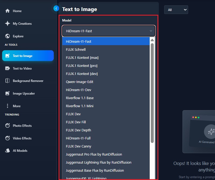The height and width of the screenshot is (180, 215).
Task: Click the Image Upscaler icon
Action: click(8, 93)
